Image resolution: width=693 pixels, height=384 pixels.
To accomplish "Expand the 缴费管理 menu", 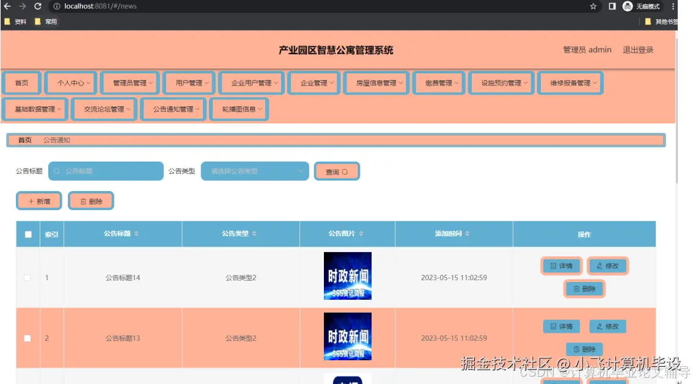I will coord(438,82).
